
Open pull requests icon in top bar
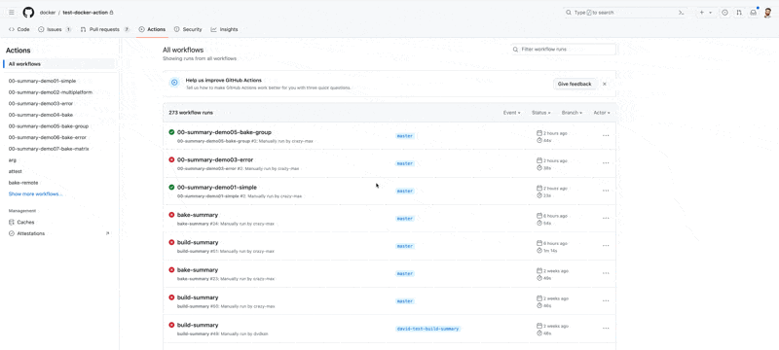tap(739, 13)
